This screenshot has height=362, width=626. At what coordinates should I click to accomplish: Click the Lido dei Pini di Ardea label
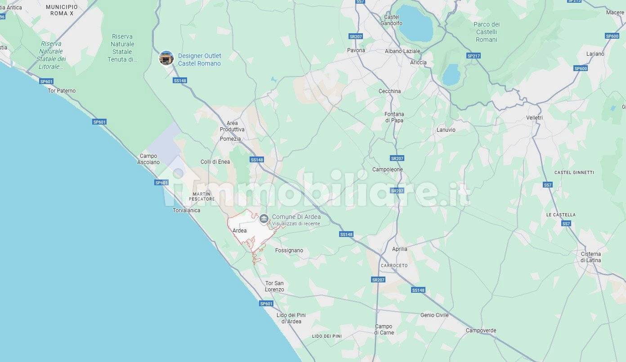291,318
